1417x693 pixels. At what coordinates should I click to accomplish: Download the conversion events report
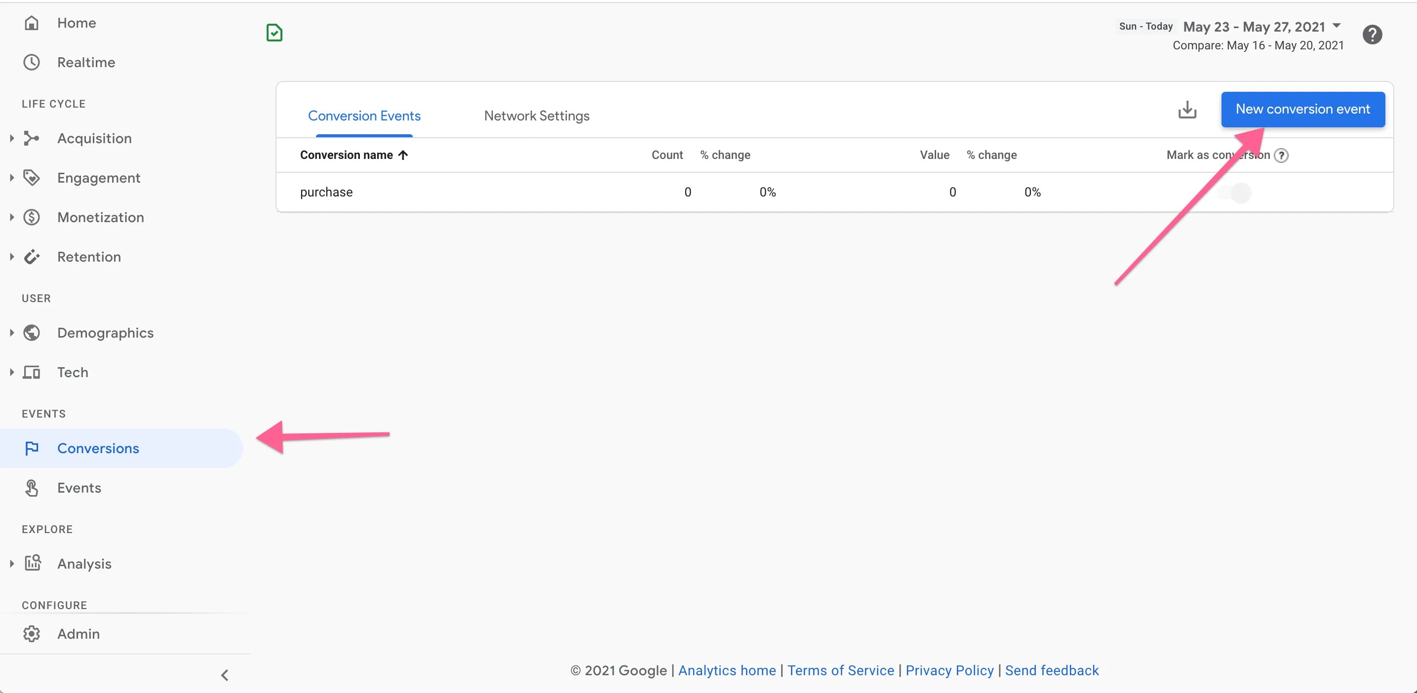click(1188, 110)
